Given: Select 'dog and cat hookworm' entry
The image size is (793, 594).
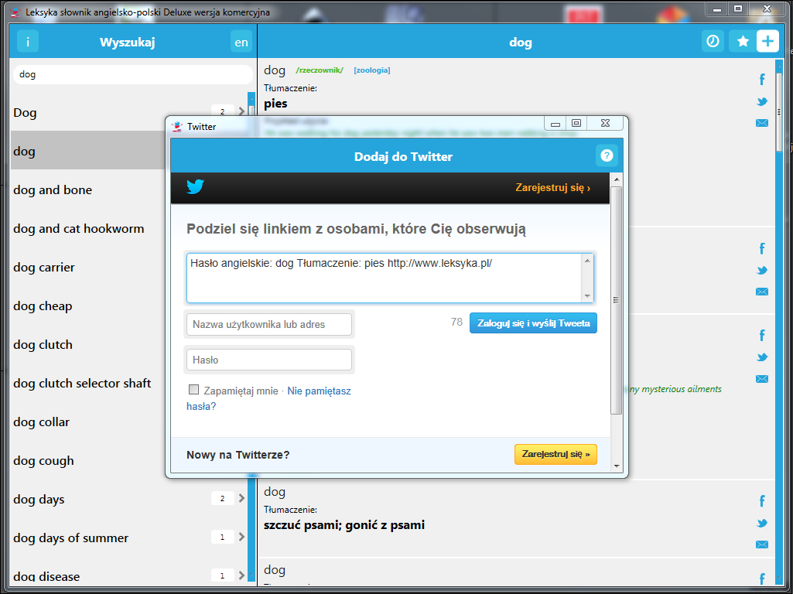Looking at the screenshot, I should (78, 228).
